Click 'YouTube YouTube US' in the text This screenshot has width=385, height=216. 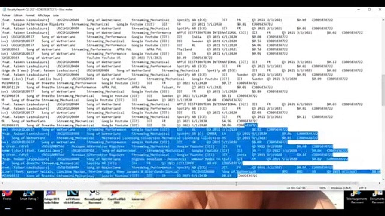pyautogui.click(x=103, y=58)
